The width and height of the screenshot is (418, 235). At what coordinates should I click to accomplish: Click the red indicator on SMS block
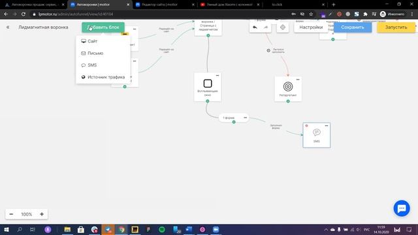click(306, 126)
